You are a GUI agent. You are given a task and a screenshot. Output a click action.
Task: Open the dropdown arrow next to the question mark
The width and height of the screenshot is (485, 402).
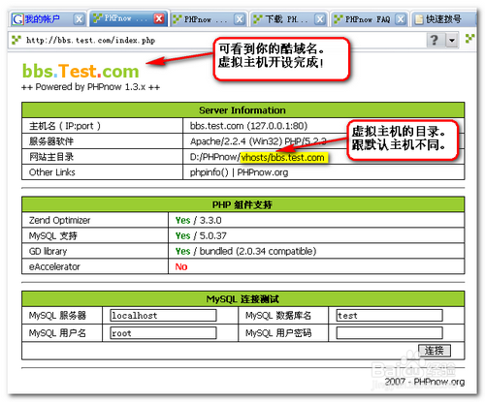452,41
